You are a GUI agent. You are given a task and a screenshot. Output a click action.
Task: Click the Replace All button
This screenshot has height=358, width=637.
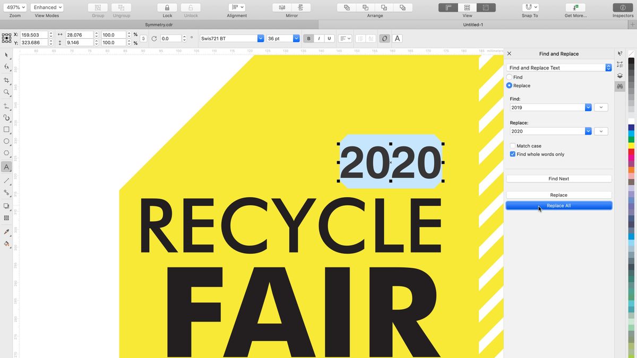(x=558, y=205)
